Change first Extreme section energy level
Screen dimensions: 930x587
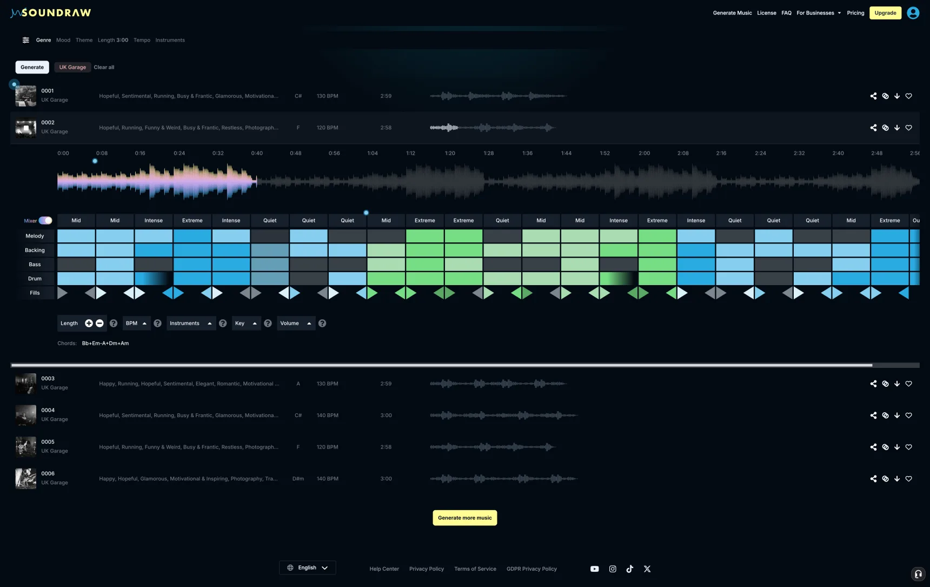(192, 221)
